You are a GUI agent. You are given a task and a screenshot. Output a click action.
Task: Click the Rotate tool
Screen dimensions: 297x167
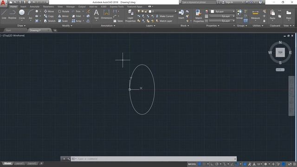64,11
